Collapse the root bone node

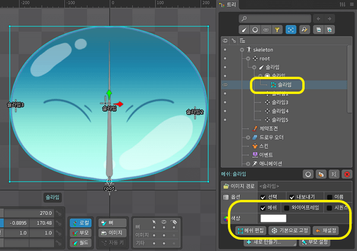[x=248, y=59]
